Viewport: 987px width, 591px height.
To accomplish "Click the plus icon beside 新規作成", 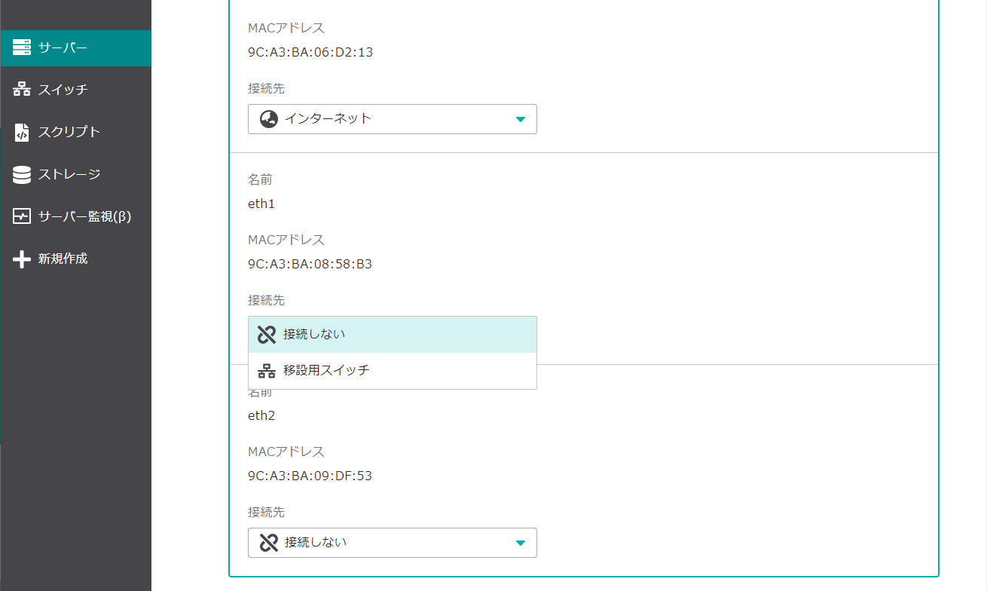I will (x=22, y=259).
